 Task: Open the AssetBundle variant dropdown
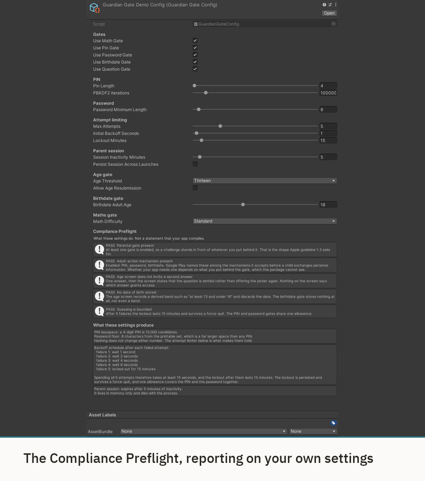pyautogui.click(x=313, y=431)
